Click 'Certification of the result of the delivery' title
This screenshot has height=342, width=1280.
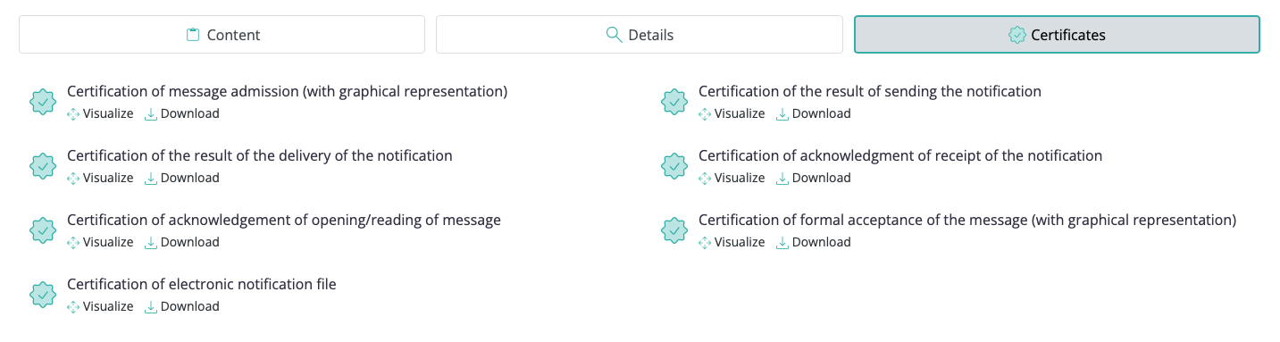(x=260, y=155)
